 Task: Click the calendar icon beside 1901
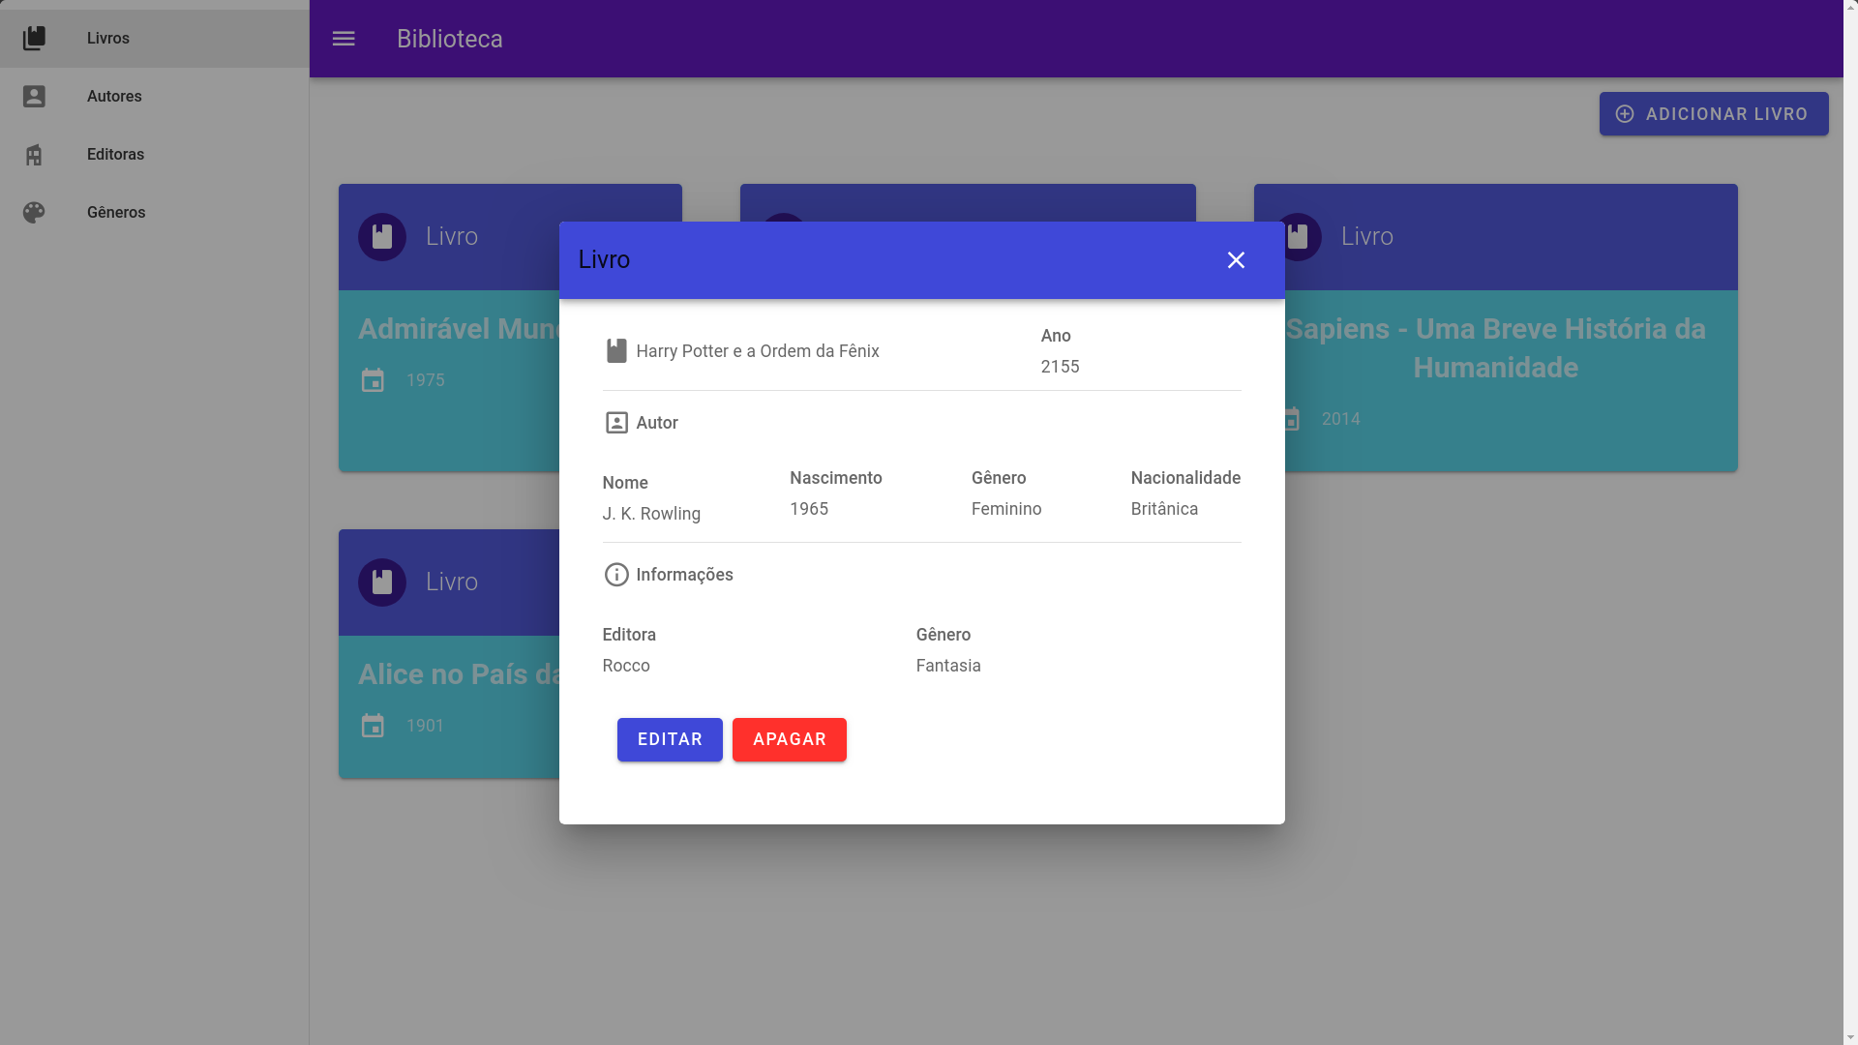click(373, 726)
